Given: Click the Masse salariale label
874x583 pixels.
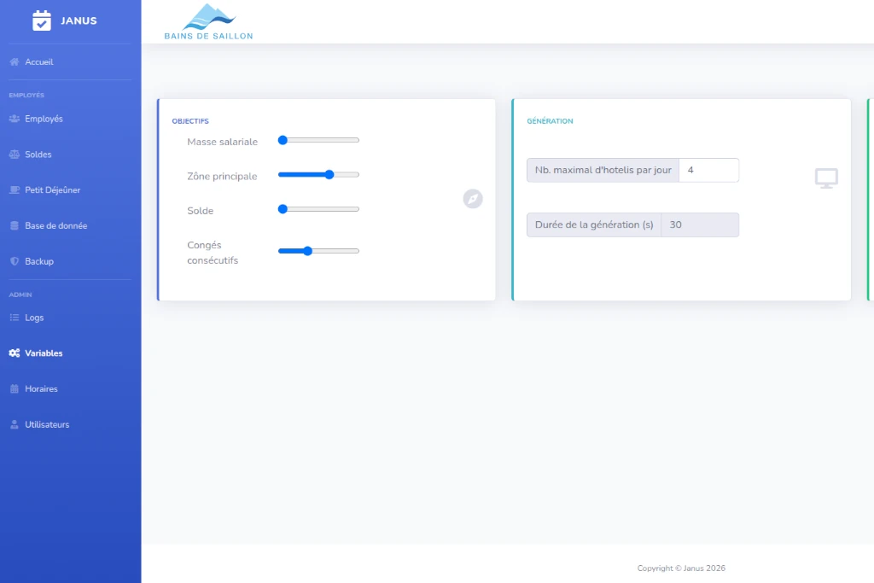Looking at the screenshot, I should pos(223,143).
